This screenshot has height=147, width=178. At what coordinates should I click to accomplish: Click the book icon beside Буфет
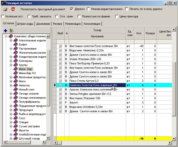point(16,45)
